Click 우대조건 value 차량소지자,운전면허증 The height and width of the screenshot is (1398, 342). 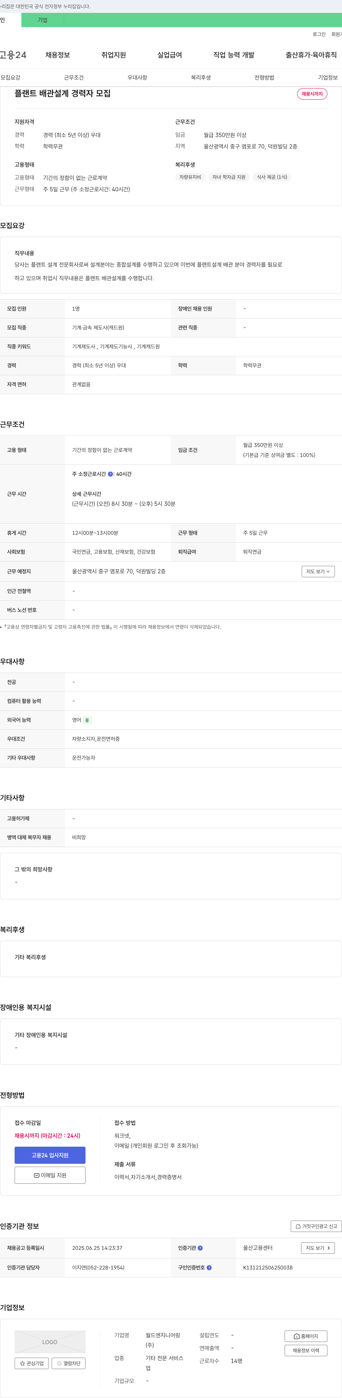click(96, 739)
